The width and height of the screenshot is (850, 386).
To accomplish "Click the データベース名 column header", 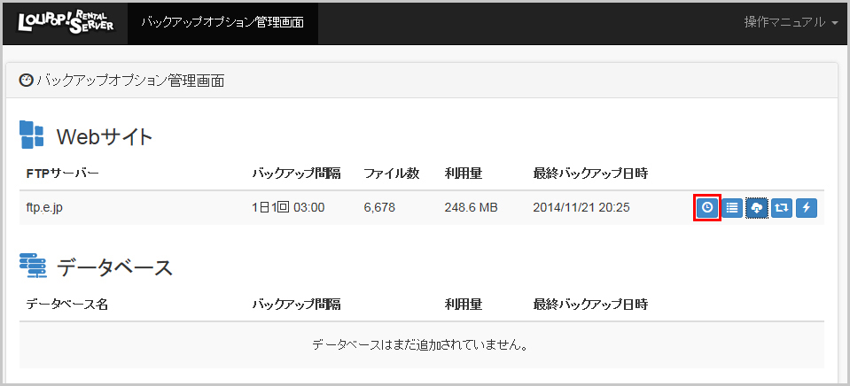I will pos(67,305).
